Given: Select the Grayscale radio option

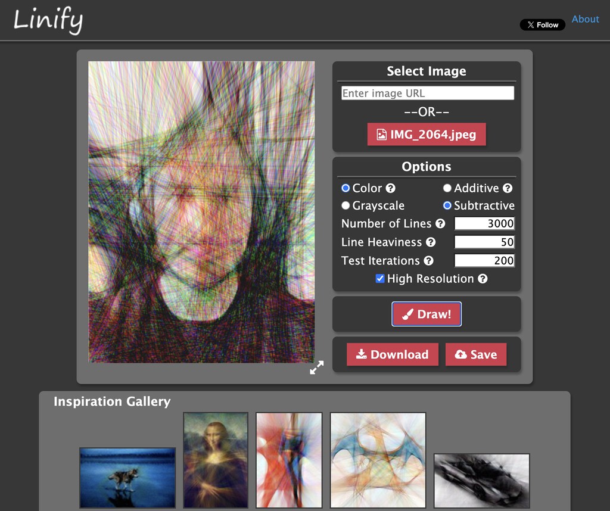Looking at the screenshot, I should [346, 205].
